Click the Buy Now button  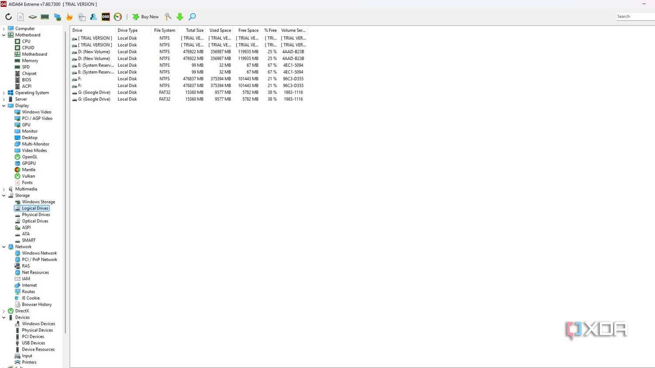pos(145,17)
